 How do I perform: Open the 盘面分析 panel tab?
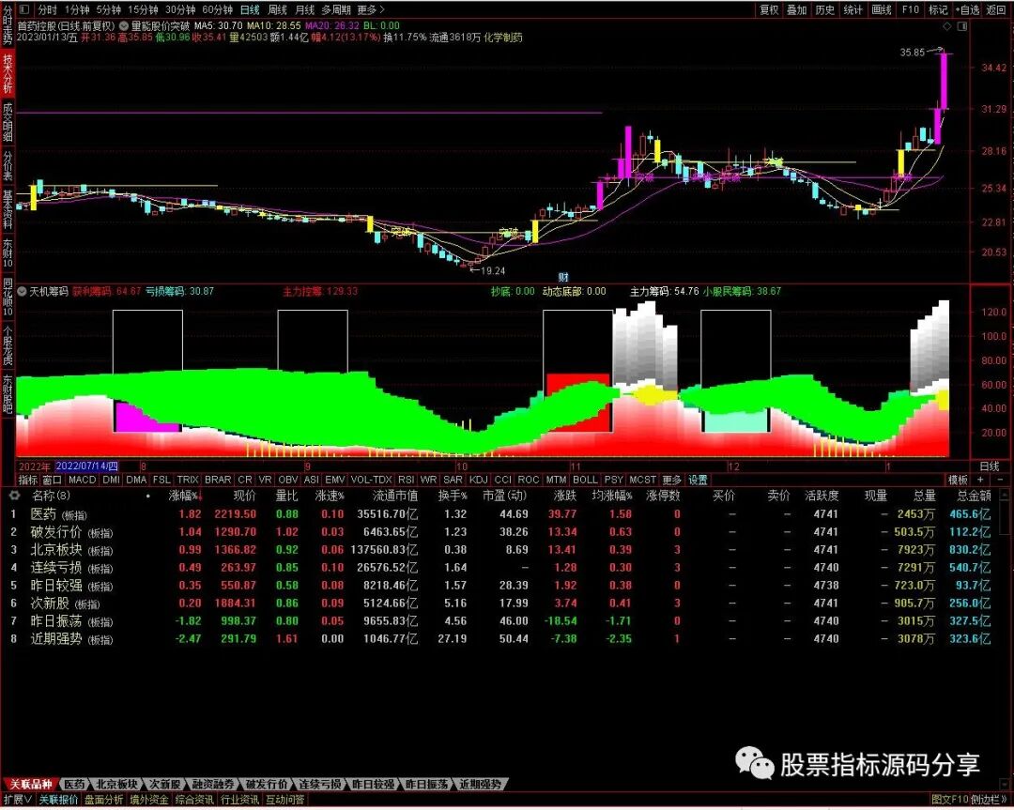[103, 800]
